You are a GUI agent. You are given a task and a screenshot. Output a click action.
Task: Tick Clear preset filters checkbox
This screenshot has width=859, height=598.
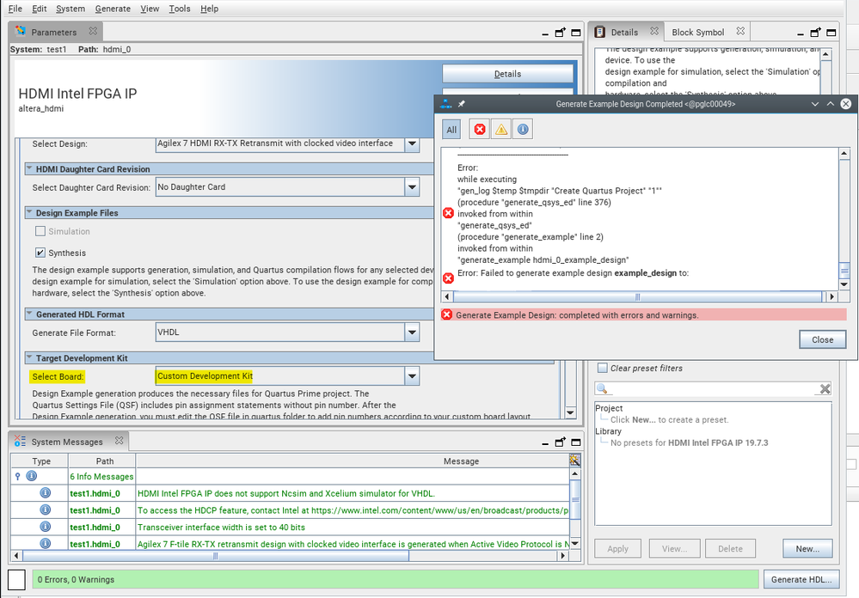tap(602, 368)
